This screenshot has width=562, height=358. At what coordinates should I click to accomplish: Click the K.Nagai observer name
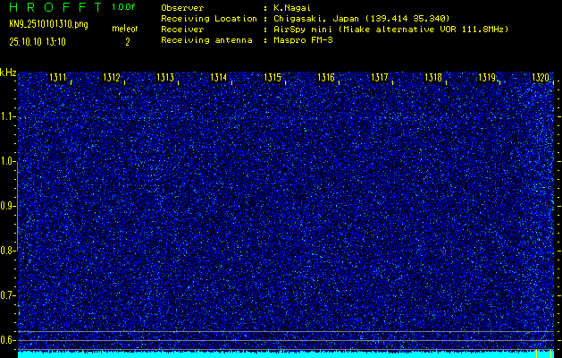[x=292, y=7]
